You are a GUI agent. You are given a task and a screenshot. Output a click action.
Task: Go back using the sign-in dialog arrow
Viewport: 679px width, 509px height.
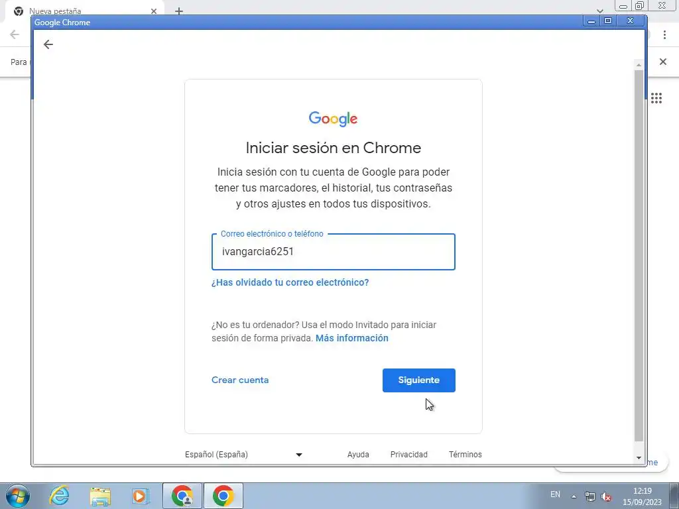point(48,44)
